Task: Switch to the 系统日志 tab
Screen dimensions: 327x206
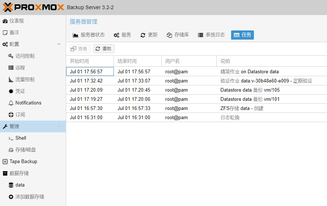Action: pyautogui.click(x=211, y=35)
